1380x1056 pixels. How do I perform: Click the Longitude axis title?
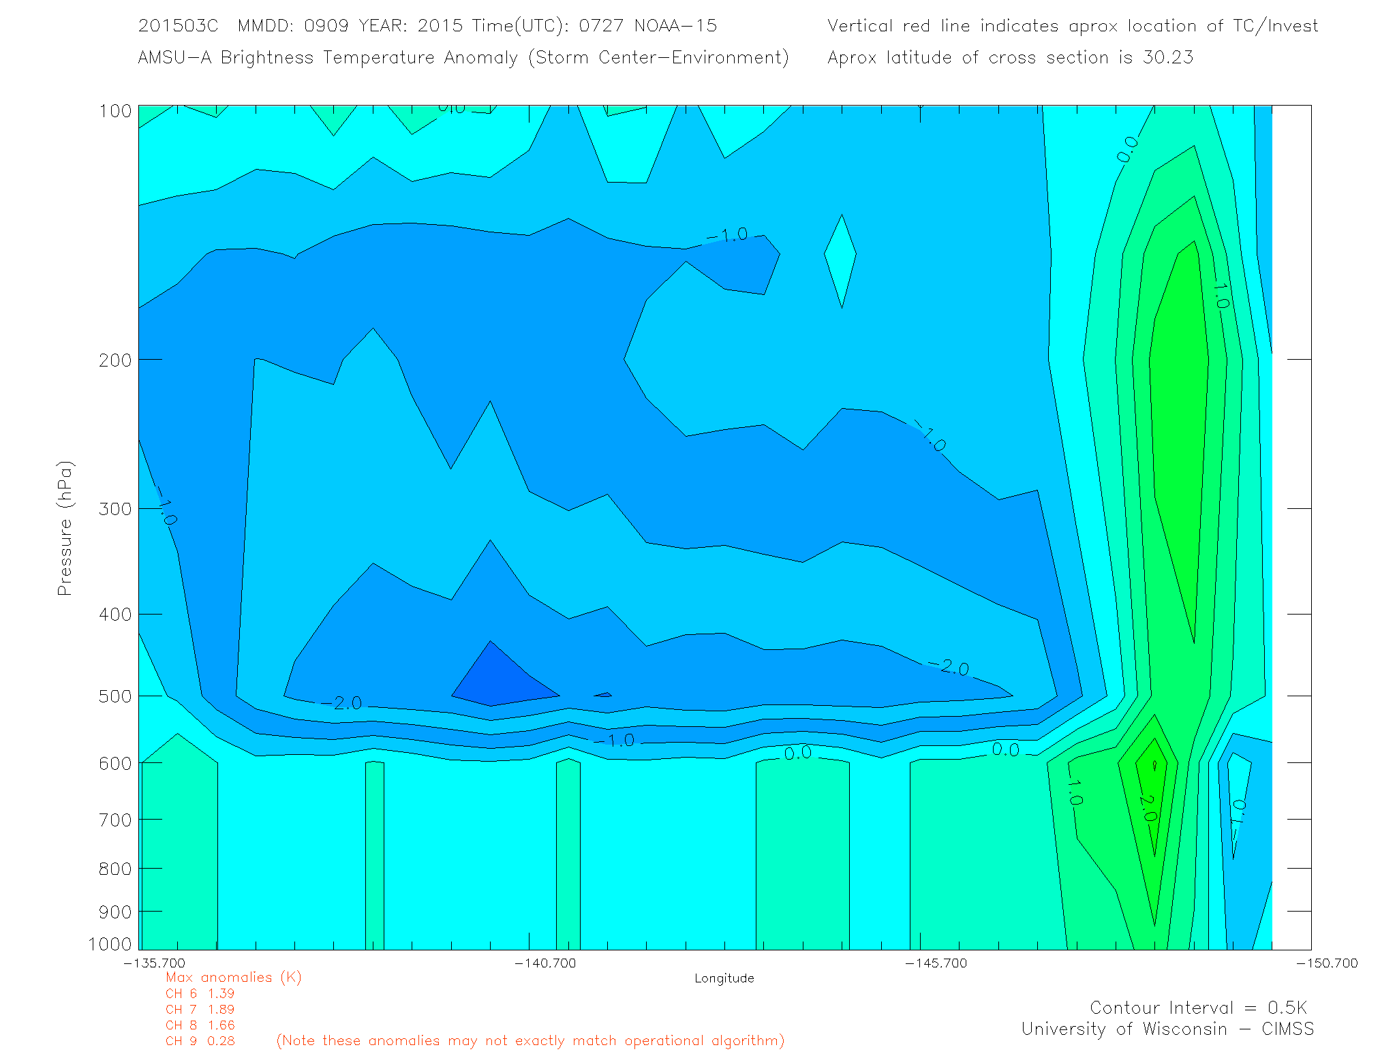(724, 978)
